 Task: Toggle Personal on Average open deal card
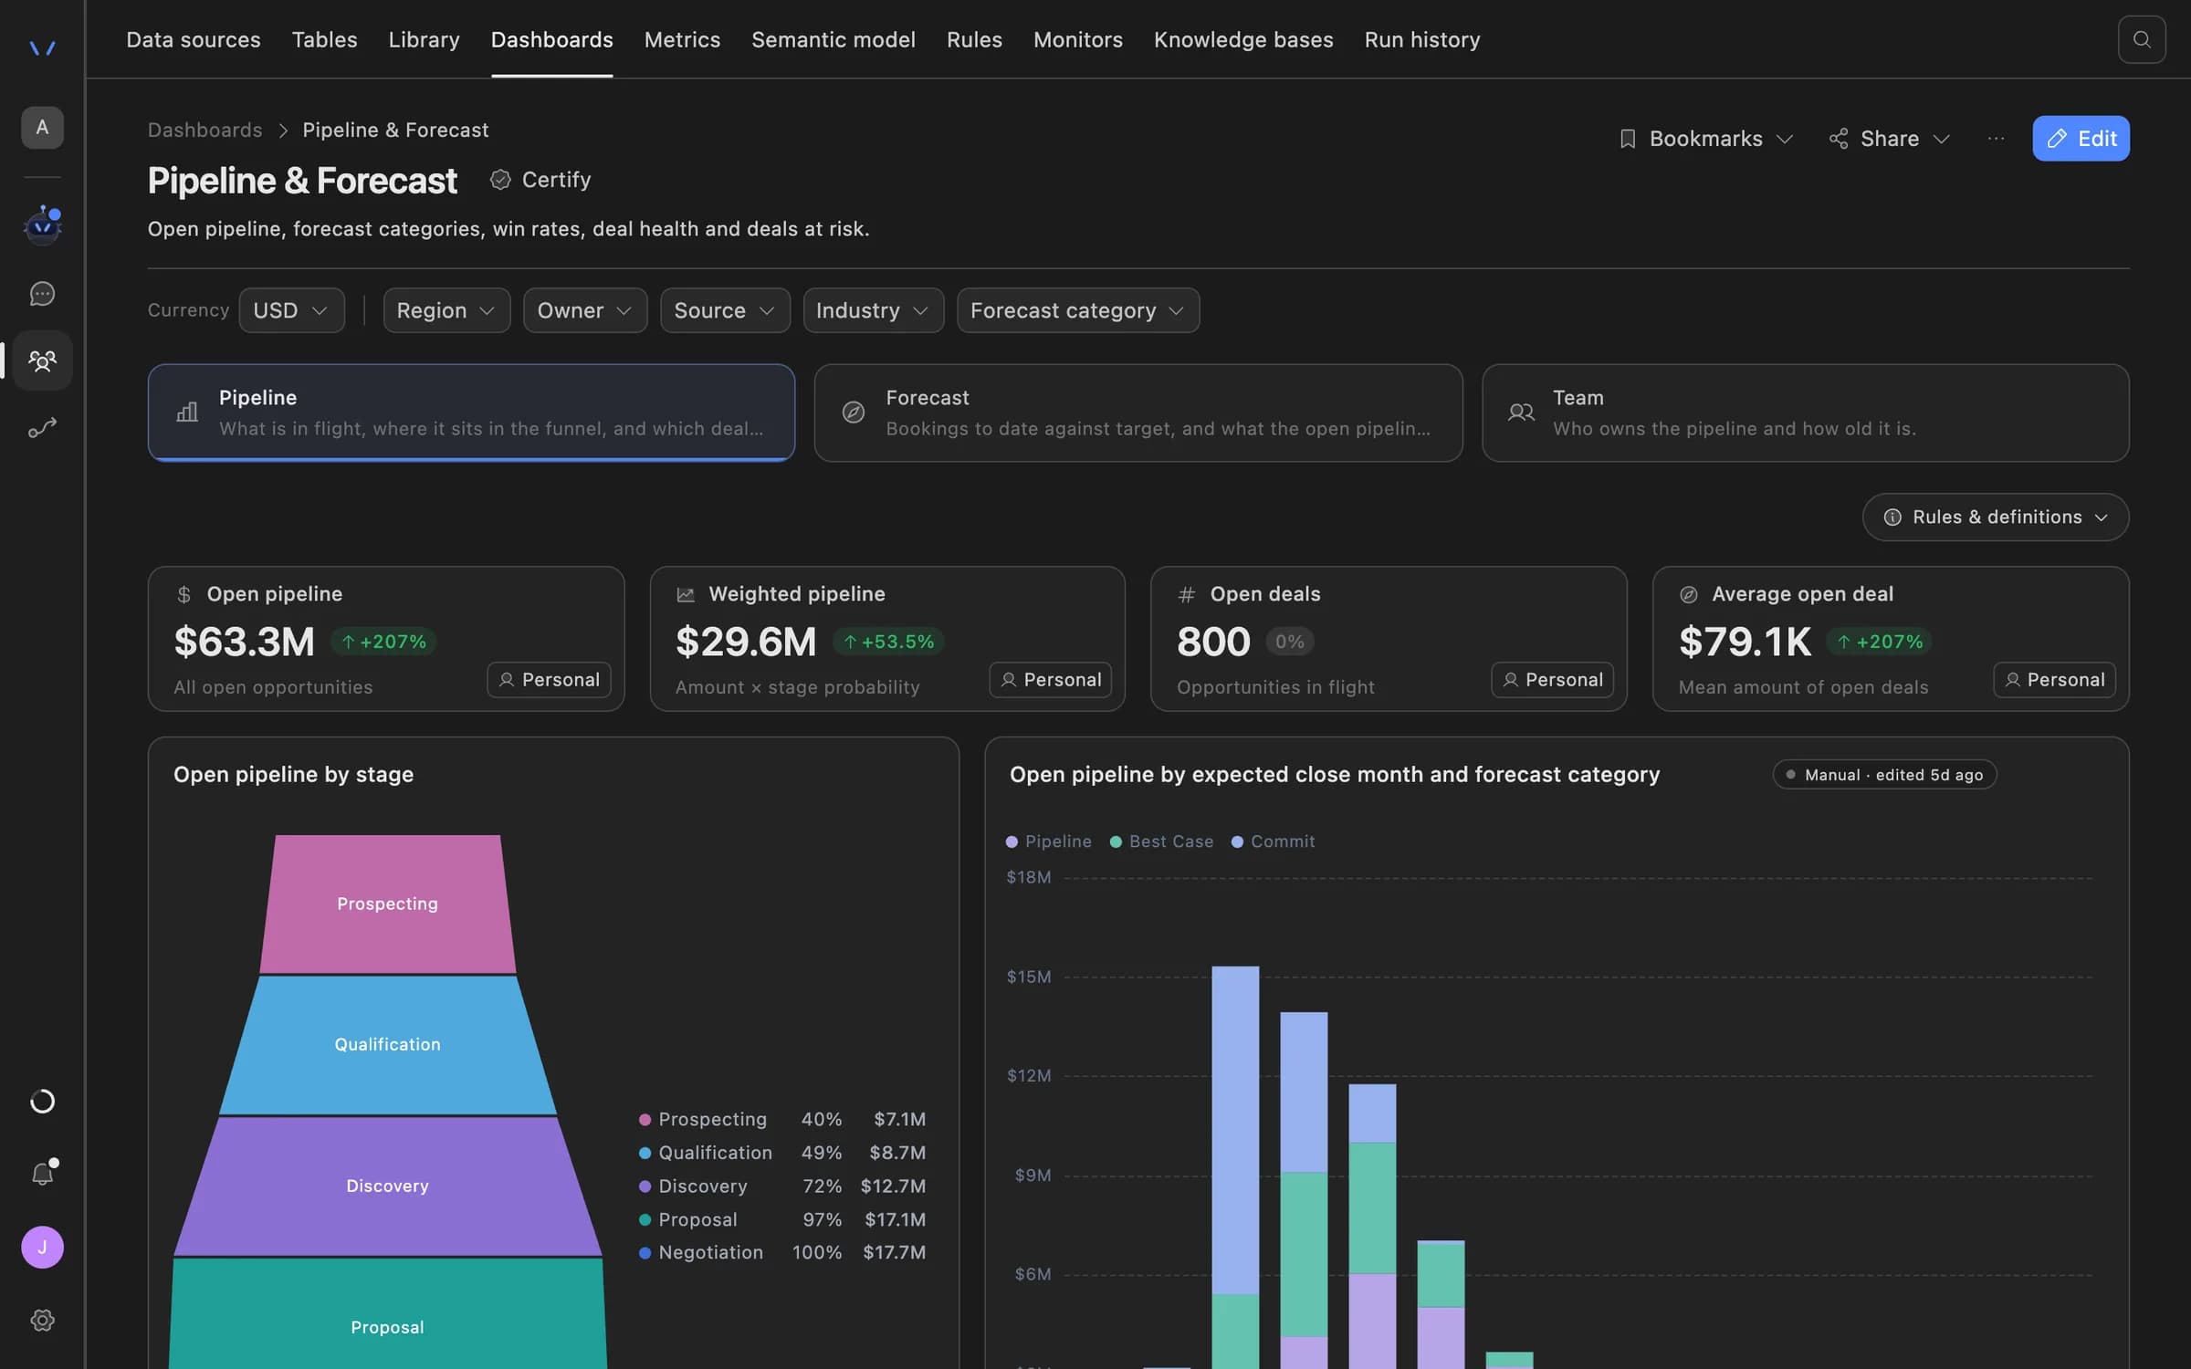(x=2054, y=680)
